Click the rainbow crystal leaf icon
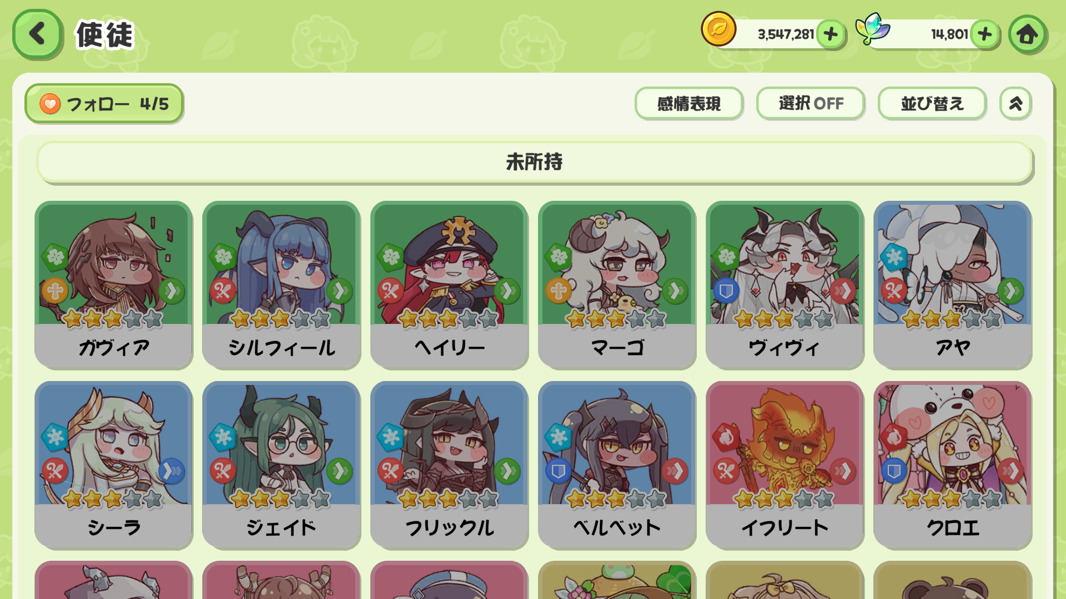This screenshot has width=1066, height=599. point(872,29)
